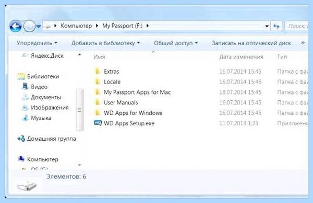This screenshot has width=313, height=203.
Task: Open the Музыка library
Action: click(x=41, y=118)
